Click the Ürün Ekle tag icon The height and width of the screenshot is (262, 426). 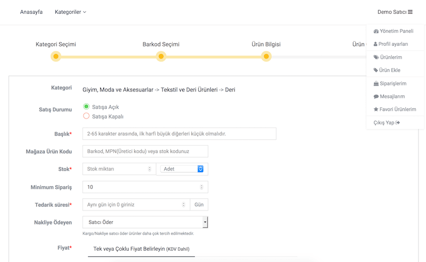(376, 70)
